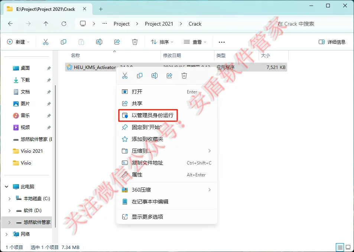The height and width of the screenshot is (252, 354).
Task: Switch to large icons view in the status bar
Action: click(x=348, y=247)
